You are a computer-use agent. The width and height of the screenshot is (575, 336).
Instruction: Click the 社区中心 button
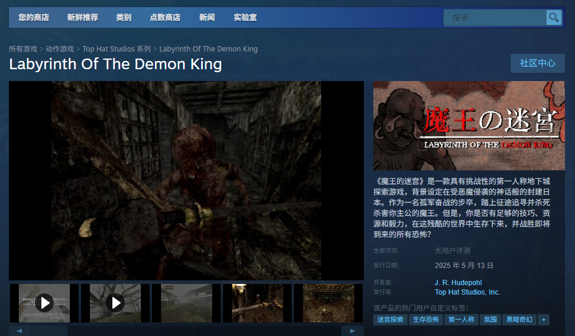click(537, 63)
